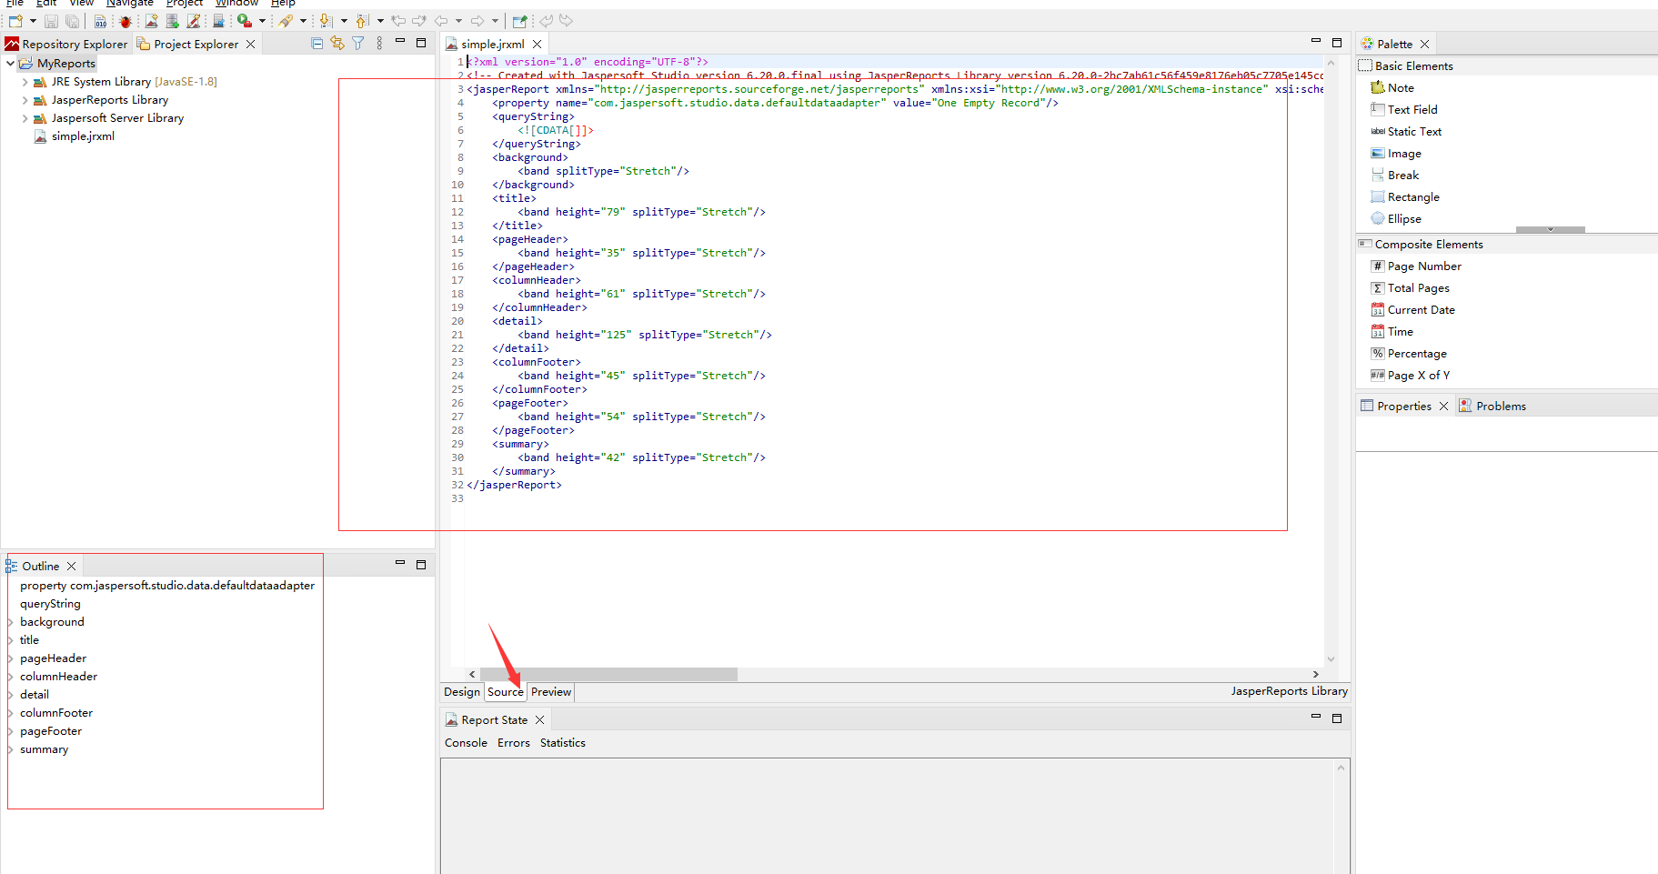Open the Previous Annotation dropdown arrow
Image resolution: width=1658 pixels, height=874 pixels.
[x=380, y=21]
